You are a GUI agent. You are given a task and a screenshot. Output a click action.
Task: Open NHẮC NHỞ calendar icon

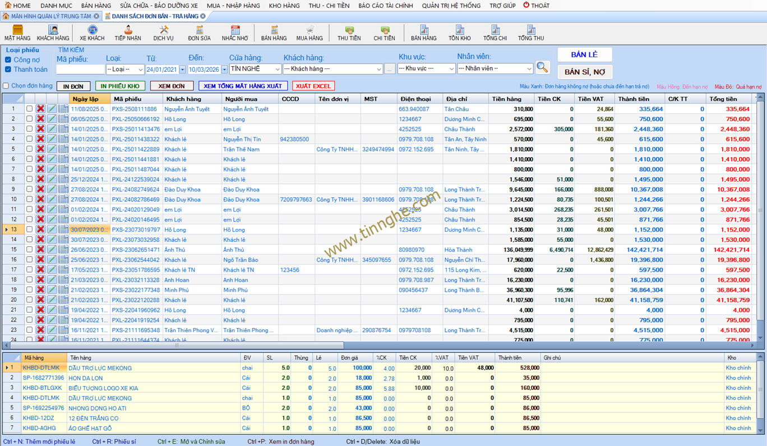235,33
